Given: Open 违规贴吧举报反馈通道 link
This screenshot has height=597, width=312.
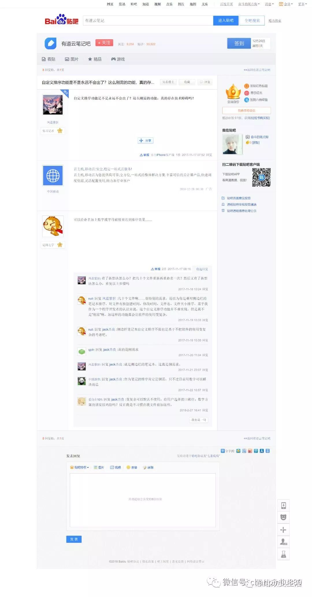Looking at the screenshot, I should click(x=242, y=205).
